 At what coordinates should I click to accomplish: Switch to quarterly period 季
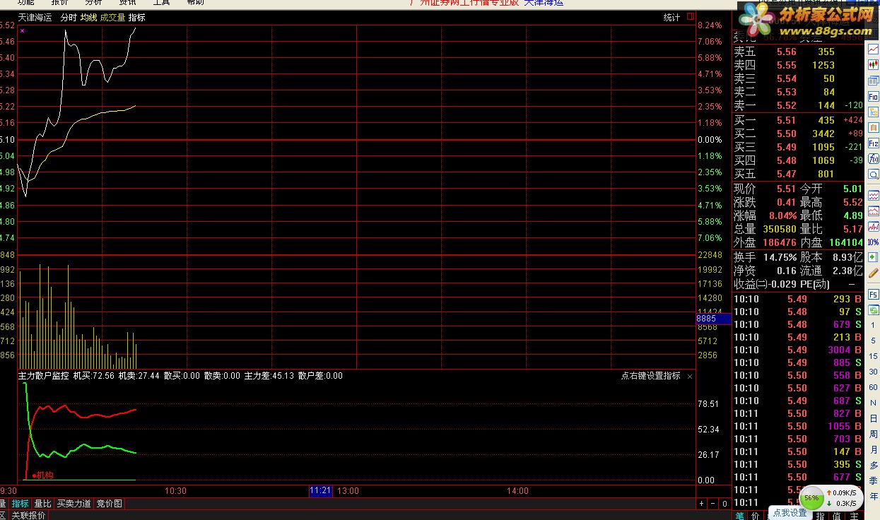[x=874, y=480]
